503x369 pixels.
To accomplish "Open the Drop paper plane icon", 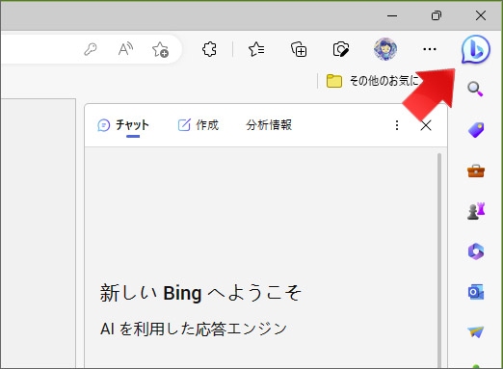I will tap(476, 331).
